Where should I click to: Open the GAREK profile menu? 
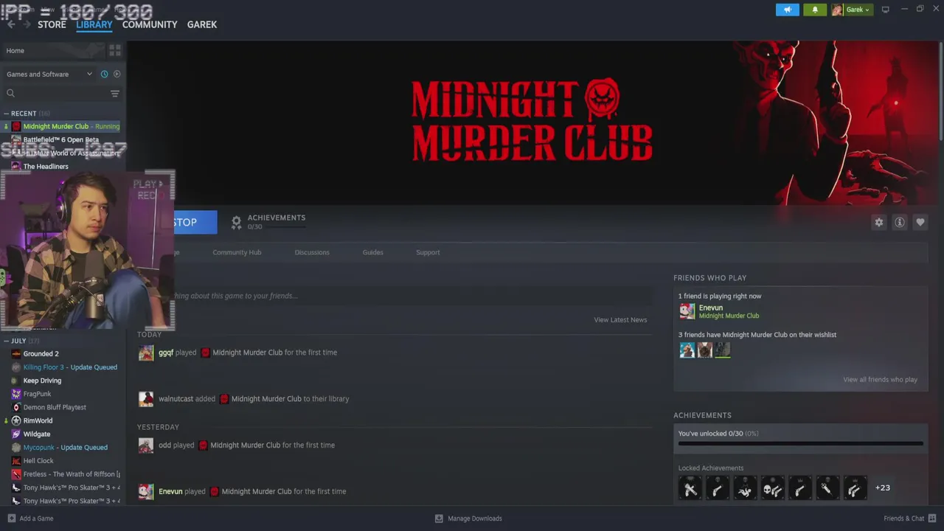tap(202, 24)
